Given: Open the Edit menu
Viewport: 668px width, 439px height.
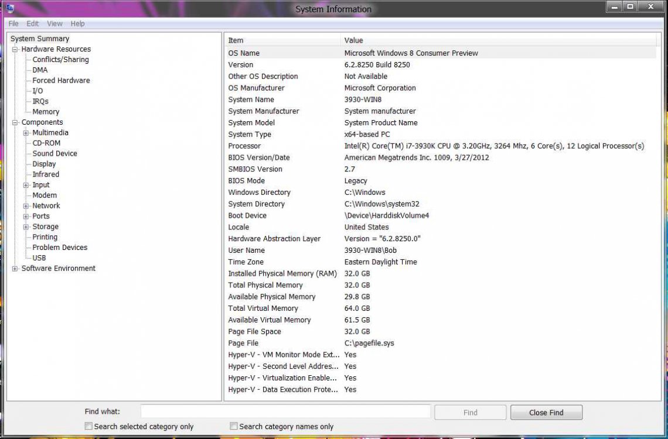Looking at the screenshot, I should tap(32, 24).
